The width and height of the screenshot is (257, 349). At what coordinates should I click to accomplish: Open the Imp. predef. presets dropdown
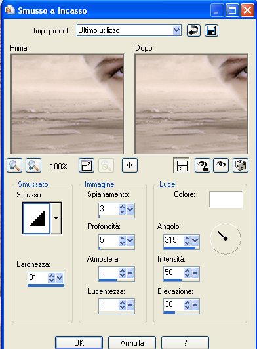pyautogui.click(x=176, y=30)
